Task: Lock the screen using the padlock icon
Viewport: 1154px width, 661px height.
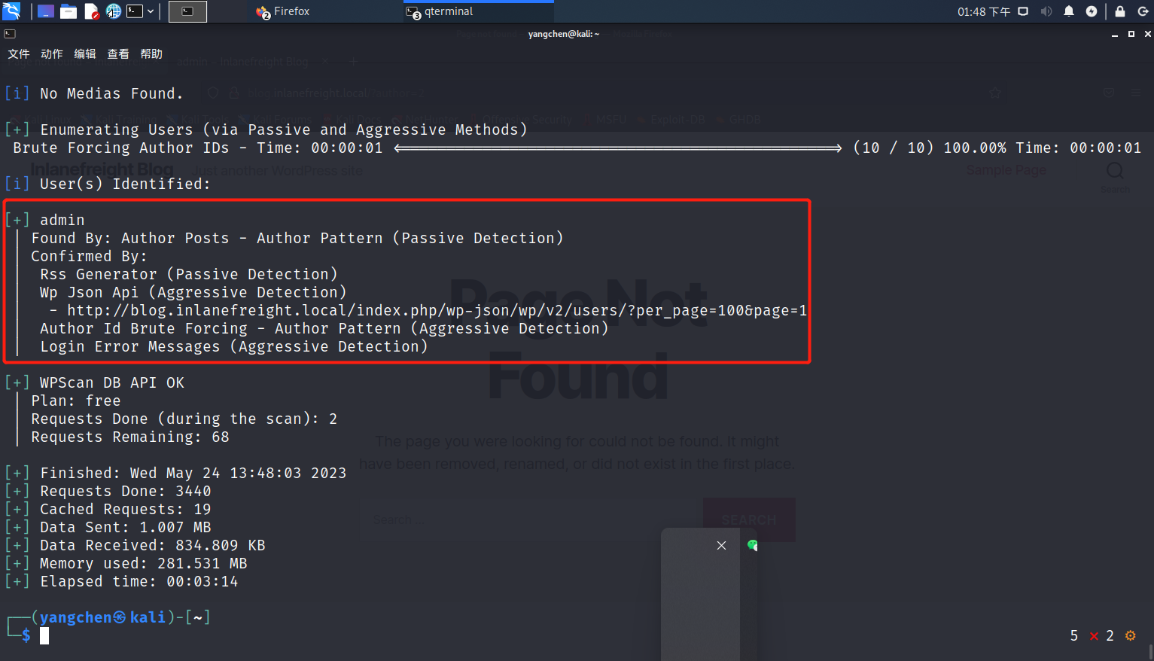Action: click(1119, 11)
